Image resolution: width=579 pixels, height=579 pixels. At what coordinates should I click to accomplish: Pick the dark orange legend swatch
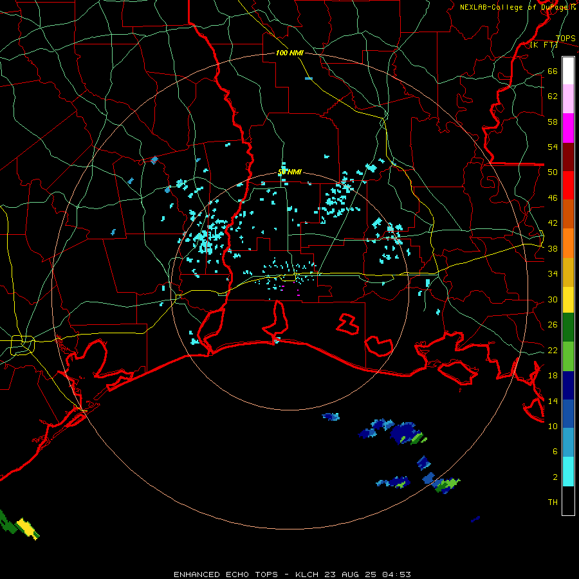(568, 214)
